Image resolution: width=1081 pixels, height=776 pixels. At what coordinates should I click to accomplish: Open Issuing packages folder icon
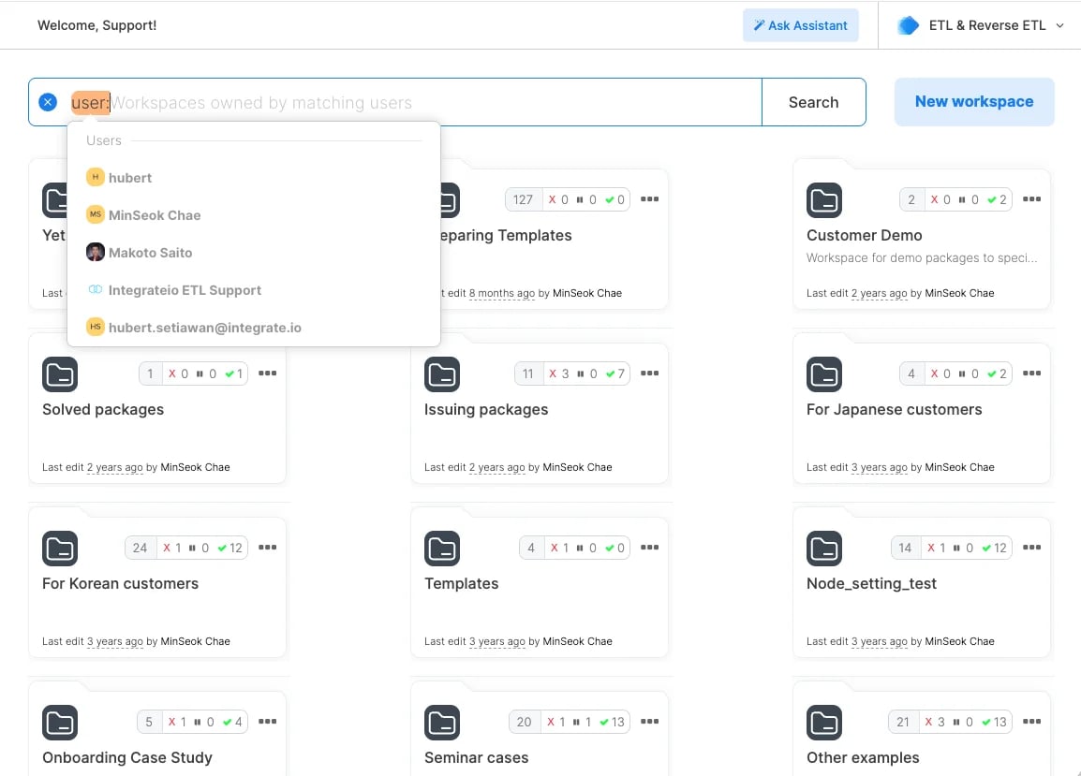pos(442,374)
